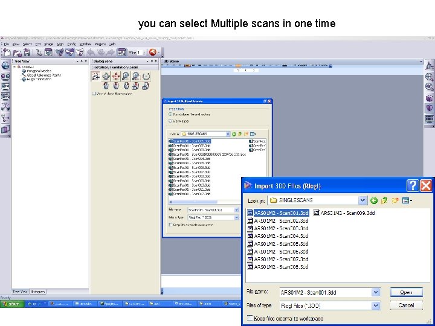Click the green back arrow in Import 3DD Files

(x=374, y=200)
